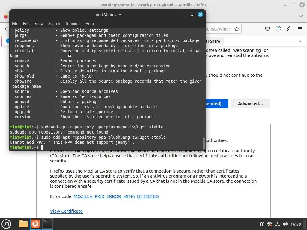This screenshot has height=230, width=307.
Task: Open the network connection tray icon
Action: pyautogui.click(x=277, y=224)
